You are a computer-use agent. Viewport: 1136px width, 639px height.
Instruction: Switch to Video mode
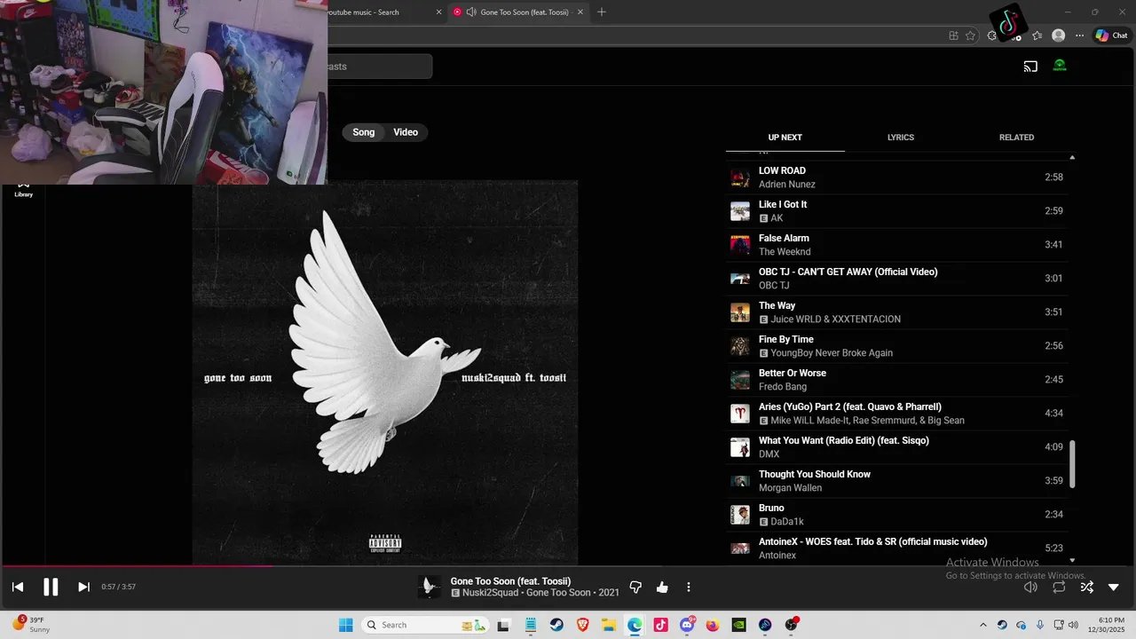[x=406, y=132]
